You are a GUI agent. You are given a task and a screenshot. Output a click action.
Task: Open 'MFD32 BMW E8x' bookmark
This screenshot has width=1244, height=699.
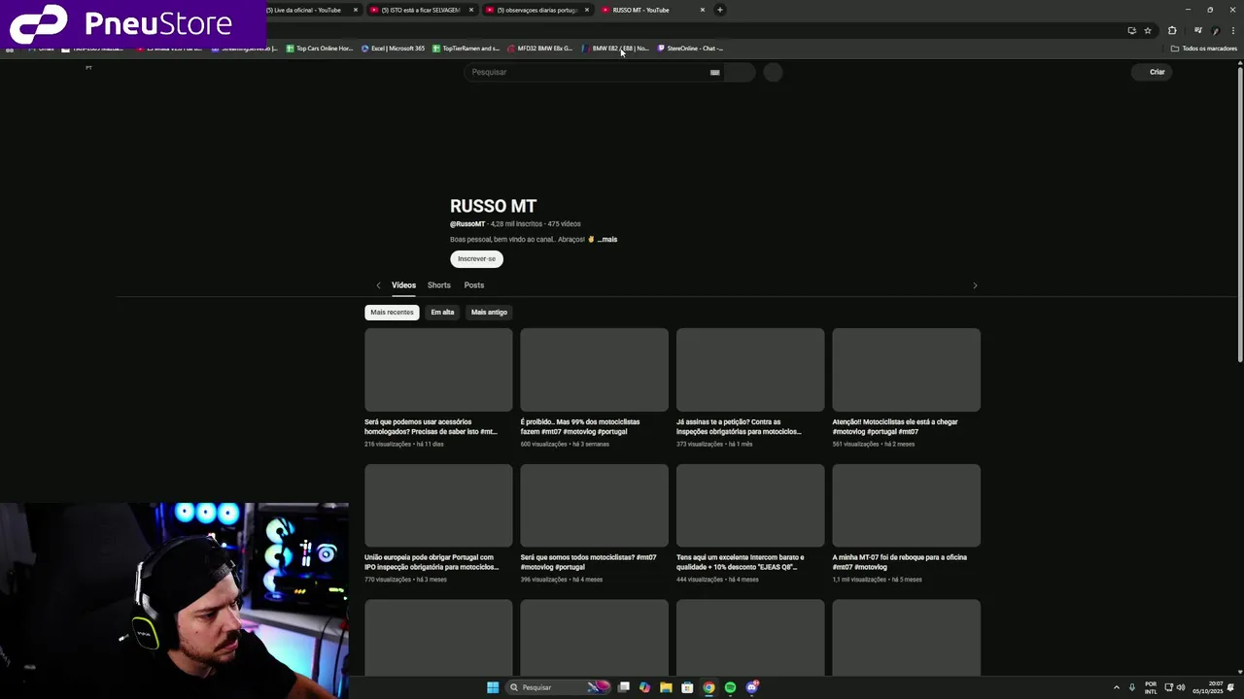tap(540, 49)
